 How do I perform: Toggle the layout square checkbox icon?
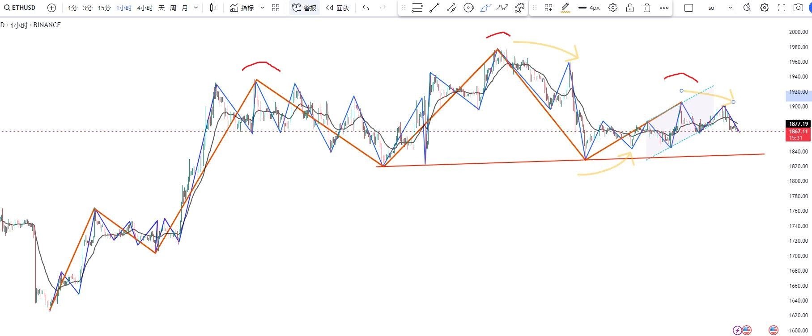[x=689, y=8]
